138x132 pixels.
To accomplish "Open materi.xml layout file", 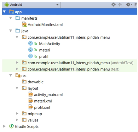I will click(x=43, y=101).
